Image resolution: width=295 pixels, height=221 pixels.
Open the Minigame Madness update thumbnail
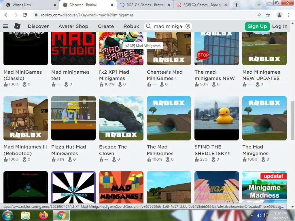[264, 187]
